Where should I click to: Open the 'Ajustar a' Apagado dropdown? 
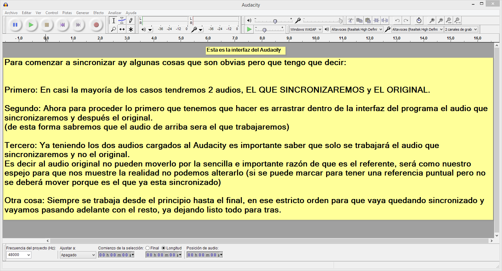(x=78, y=255)
